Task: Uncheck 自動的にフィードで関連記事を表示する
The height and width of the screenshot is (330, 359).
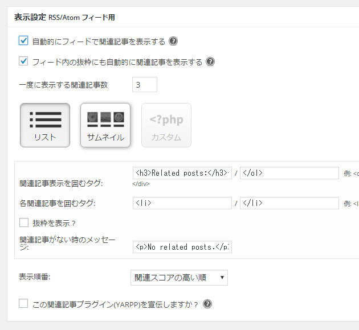Action: pos(23,41)
